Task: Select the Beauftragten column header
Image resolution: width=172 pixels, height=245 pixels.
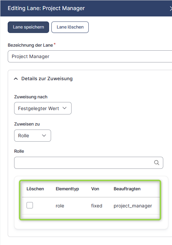Action: tap(127, 189)
